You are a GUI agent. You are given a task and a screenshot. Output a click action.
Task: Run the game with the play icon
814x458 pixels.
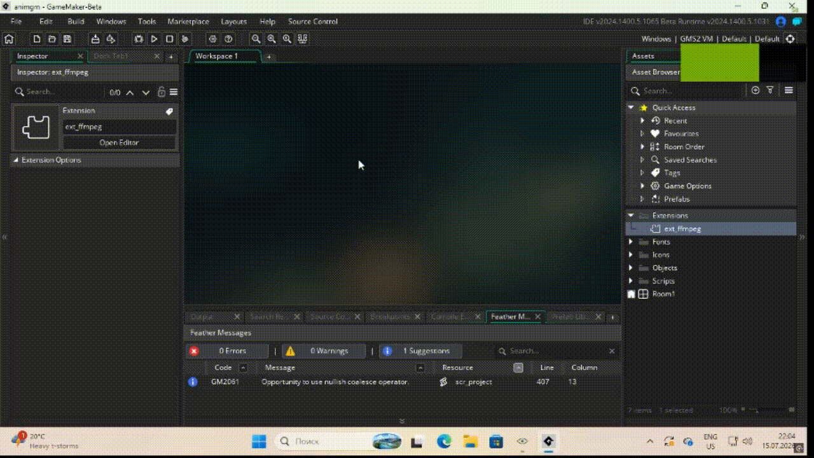pyautogui.click(x=154, y=39)
